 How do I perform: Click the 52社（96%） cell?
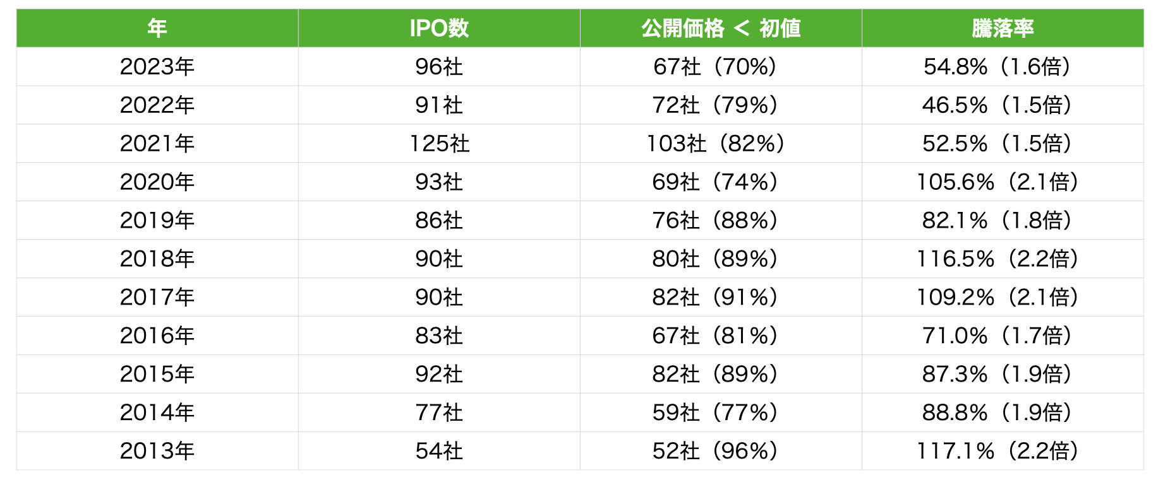pyautogui.click(x=714, y=452)
